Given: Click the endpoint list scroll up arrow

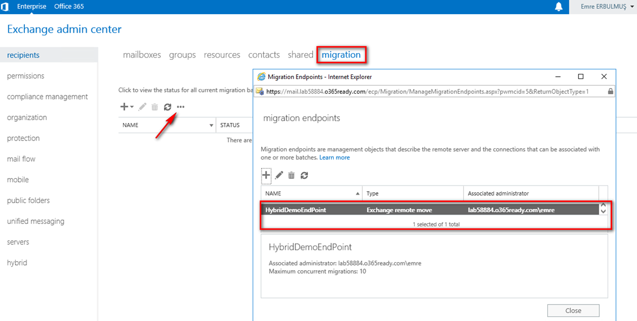Looking at the screenshot, I should click(x=603, y=205).
